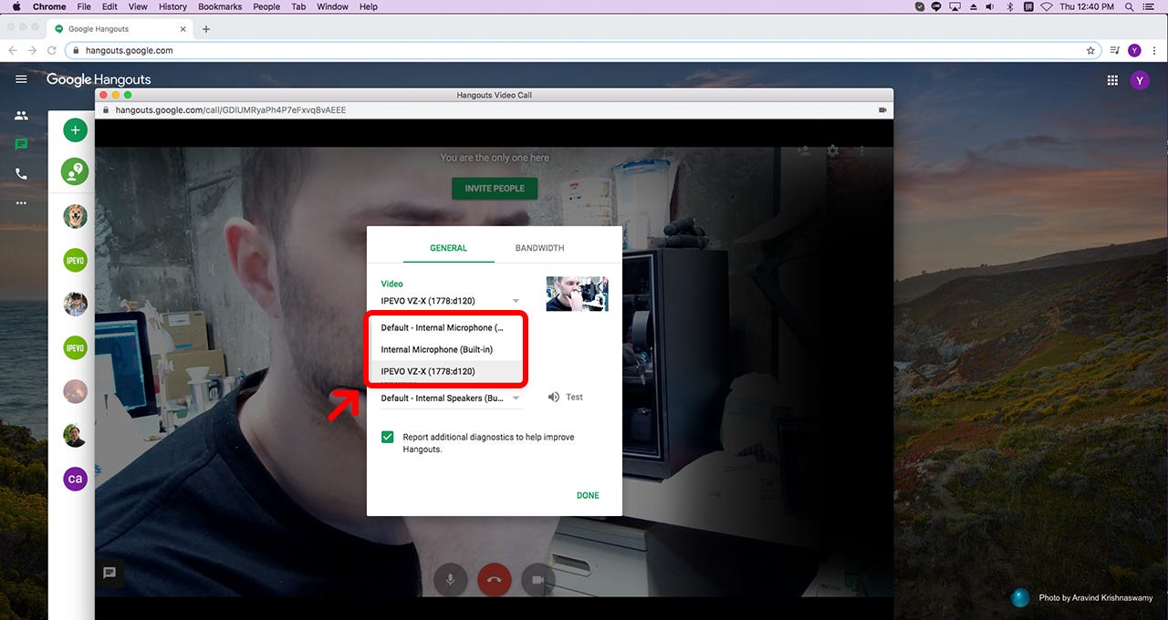Expand the Video device dropdown
Image resolution: width=1168 pixels, height=620 pixels.
[x=451, y=301]
